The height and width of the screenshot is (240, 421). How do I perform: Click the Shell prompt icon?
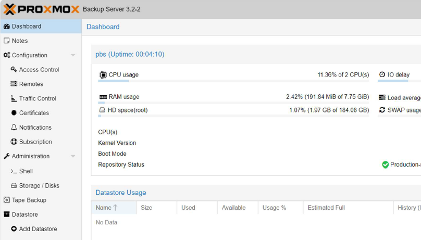pos(14,171)
